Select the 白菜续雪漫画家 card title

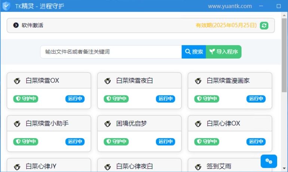pyautogui.click(x=228, y=81)
